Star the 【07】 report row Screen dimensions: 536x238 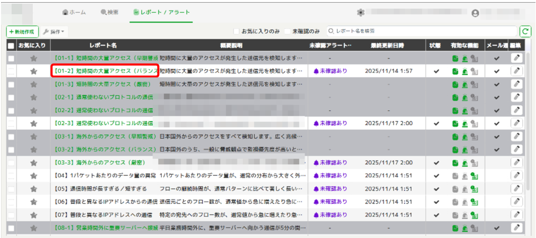click(x=33, y=215)
